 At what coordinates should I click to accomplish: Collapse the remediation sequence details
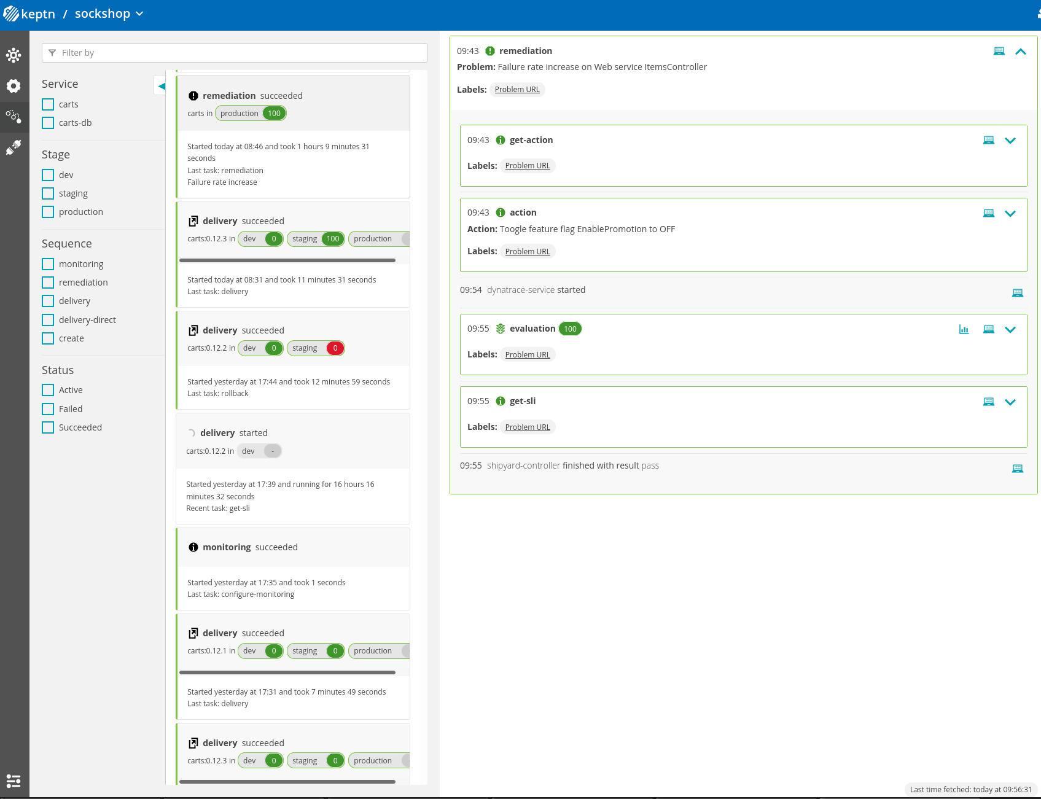1021,52
